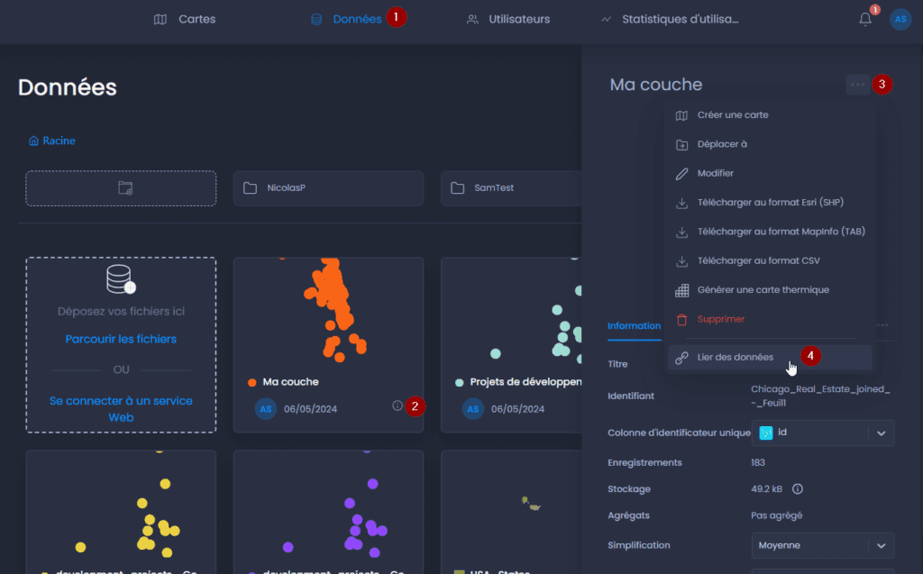The image size is (923, 574).
Task: Click Parcourir les fichiers link
Action: [121, 339]
